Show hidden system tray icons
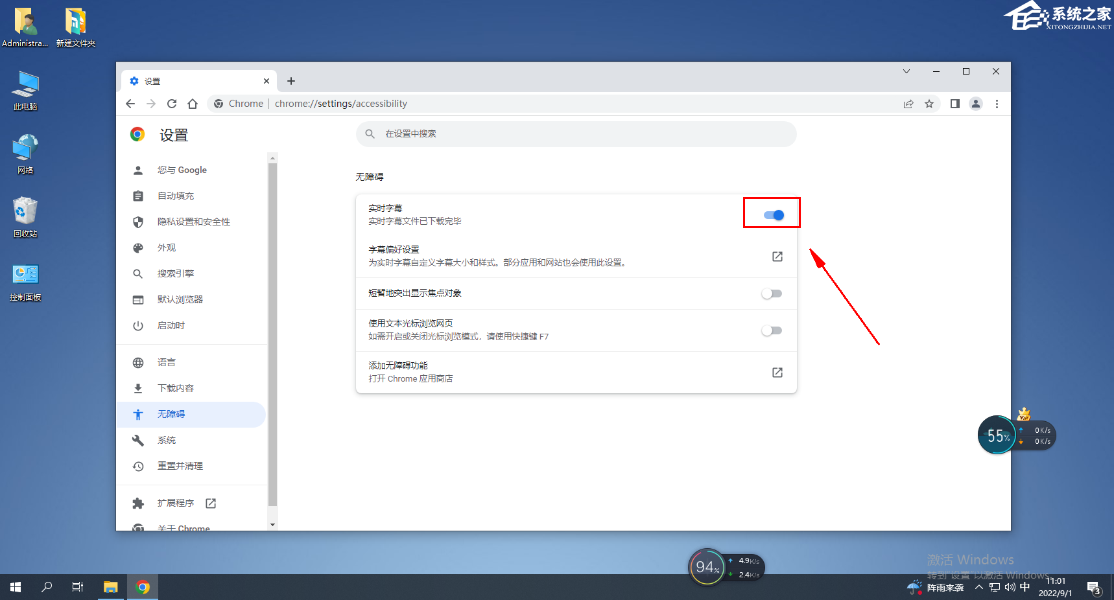 click(x=979, y=588)
